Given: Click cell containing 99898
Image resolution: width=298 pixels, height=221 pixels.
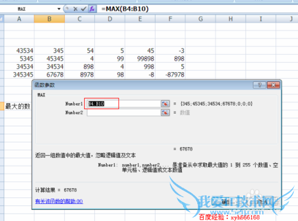Looking at the screenshot, I should coord(140,59).
